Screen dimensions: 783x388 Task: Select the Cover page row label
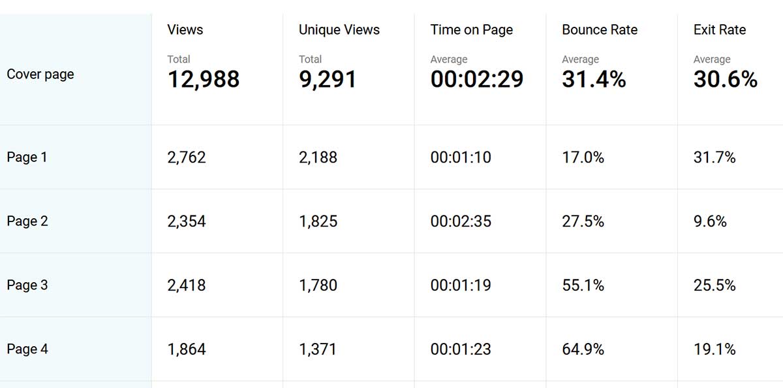[40, 74]
